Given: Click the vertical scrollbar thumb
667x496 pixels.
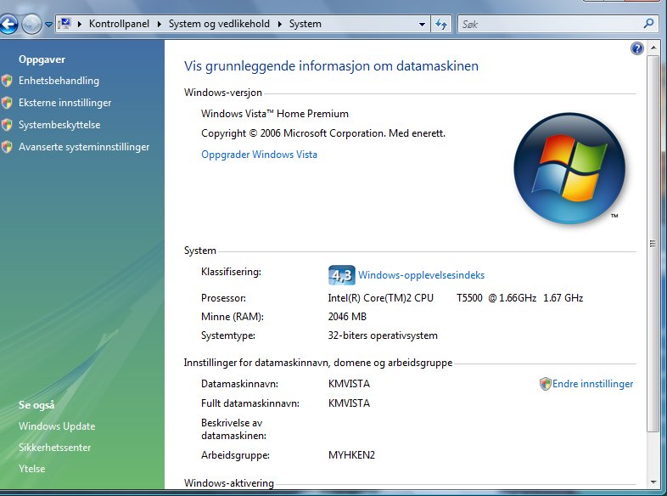Looking at the screenshot, I should tap(653, 244).
